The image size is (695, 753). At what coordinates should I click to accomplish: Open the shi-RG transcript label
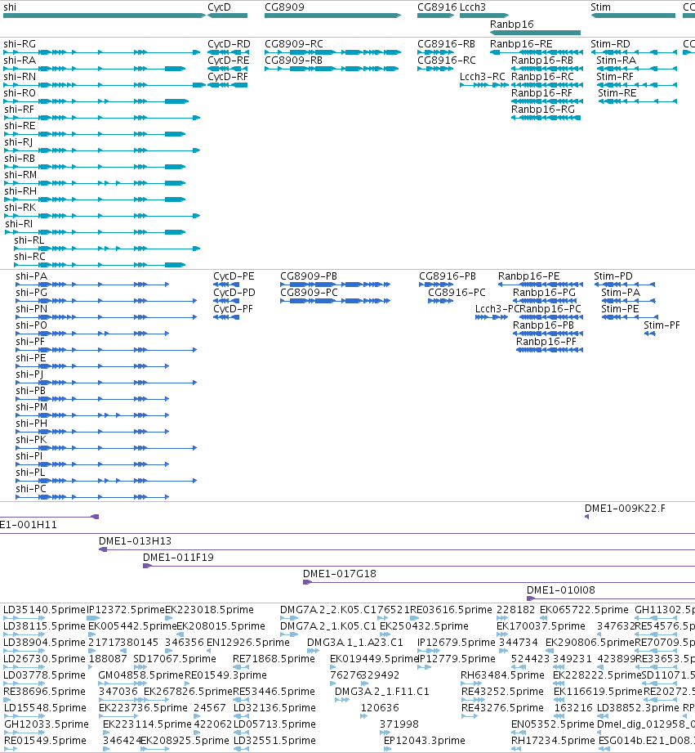pyautogui.click(x=20, y=44)
